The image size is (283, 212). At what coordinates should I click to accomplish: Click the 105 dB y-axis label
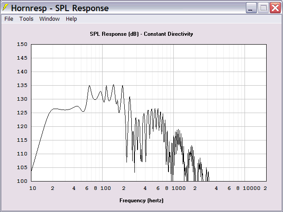[x=22, y=167]
